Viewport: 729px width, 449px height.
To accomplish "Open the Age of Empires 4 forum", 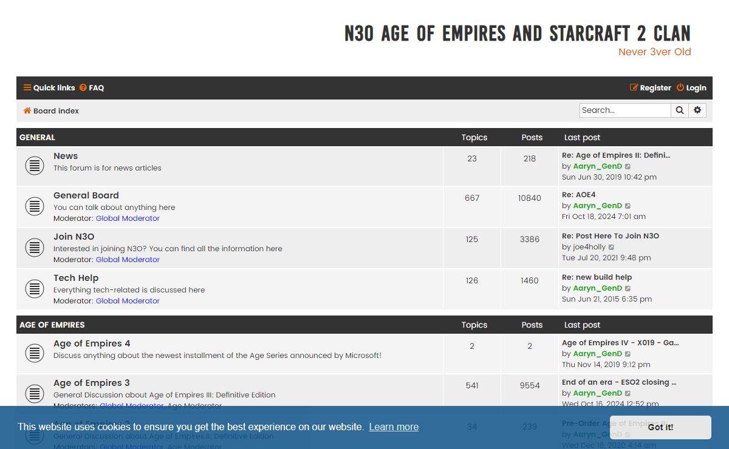I will point(92,343).
